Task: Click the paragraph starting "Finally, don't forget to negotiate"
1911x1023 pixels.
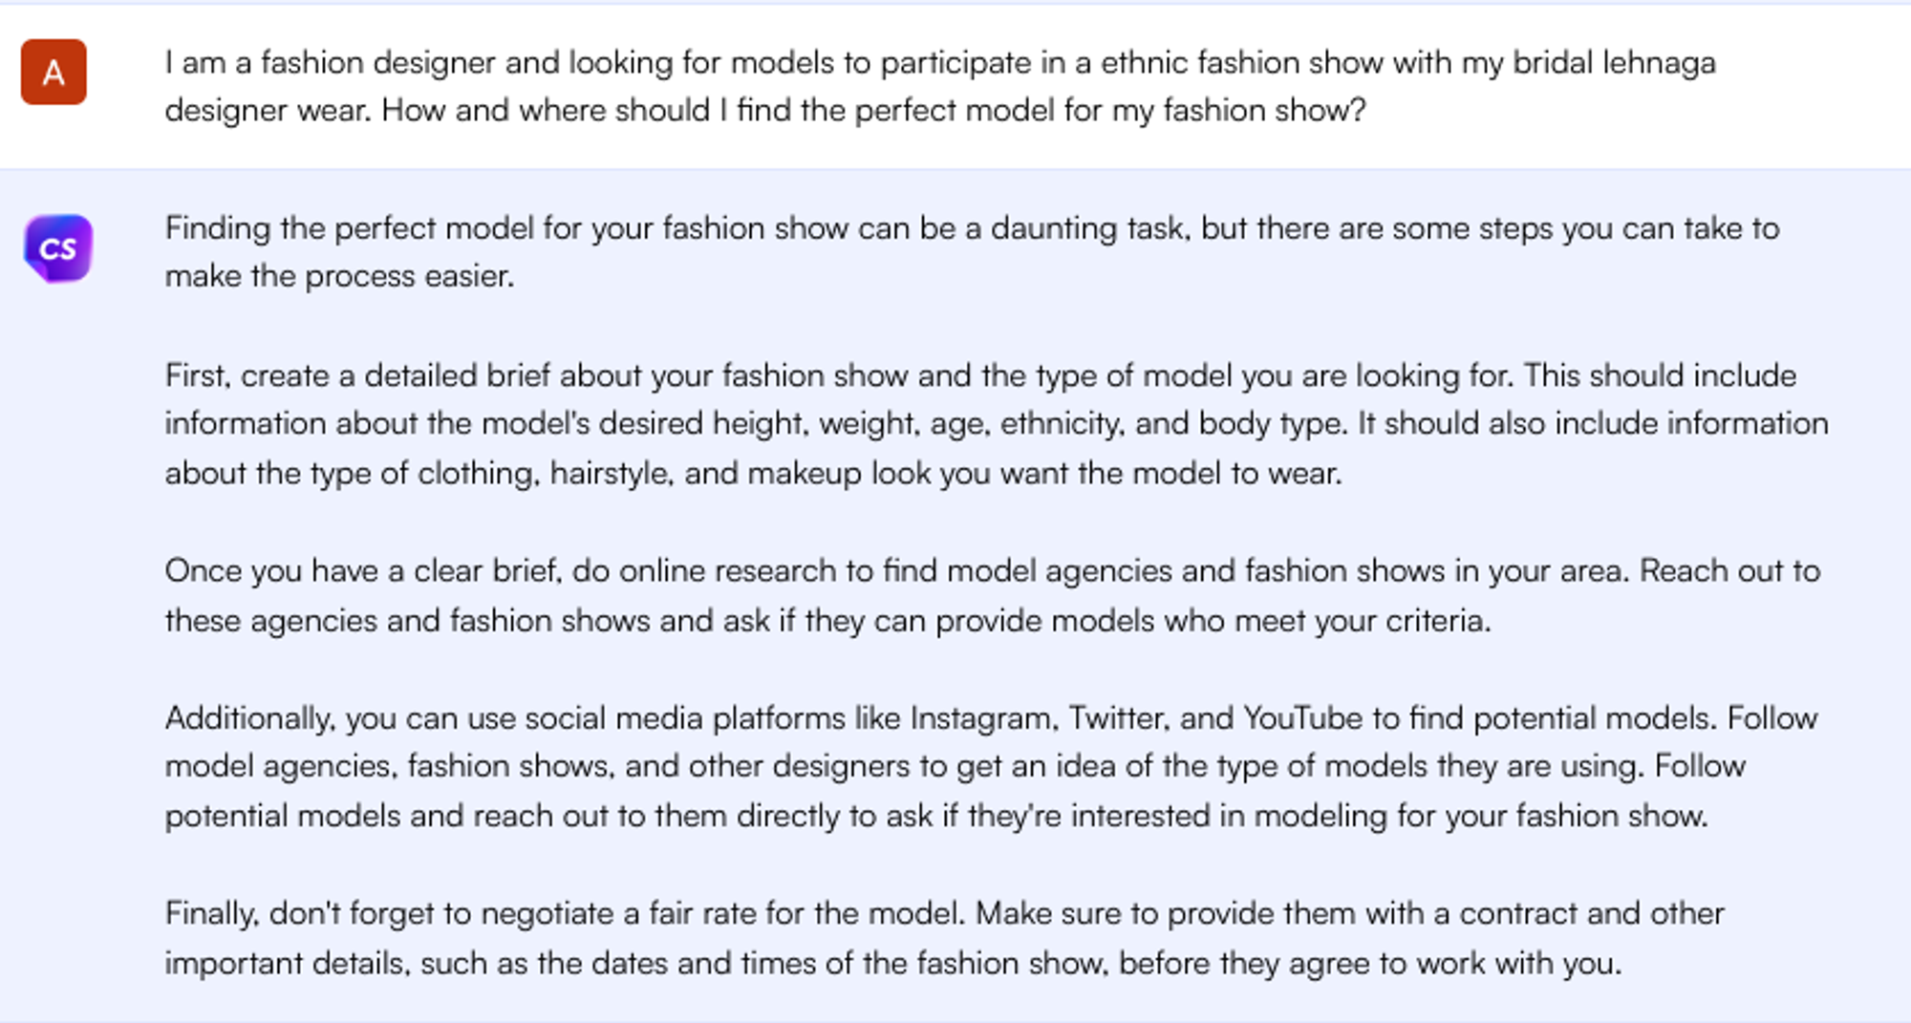Action: click(944, 938)
